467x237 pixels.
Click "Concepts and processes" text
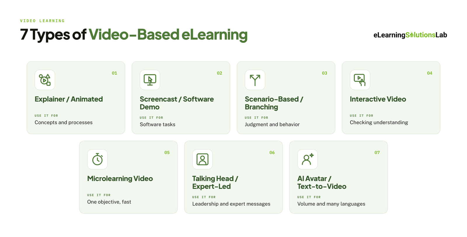tap(64, 122)
